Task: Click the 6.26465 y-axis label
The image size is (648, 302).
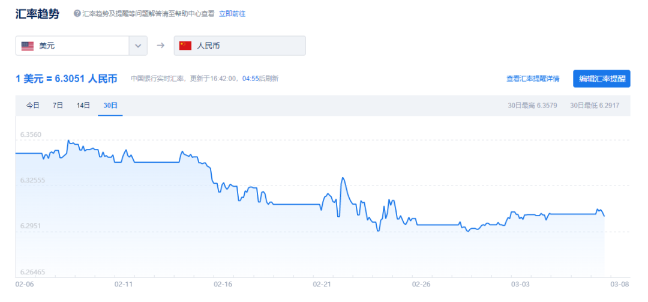Action: pos(32,272)
